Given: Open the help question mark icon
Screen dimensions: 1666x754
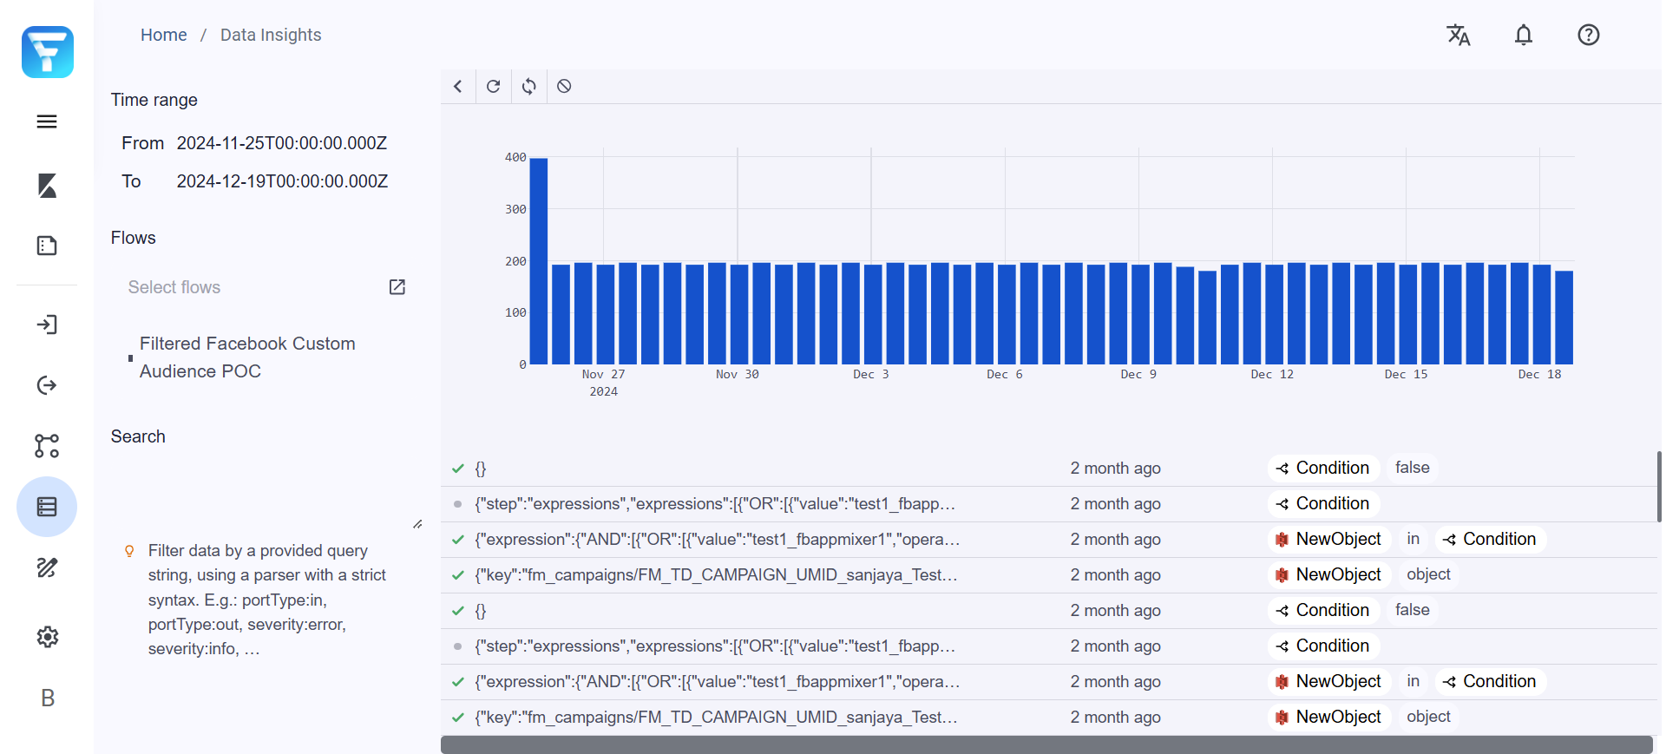Looking at the screenshot, I should click(1588, 35).
